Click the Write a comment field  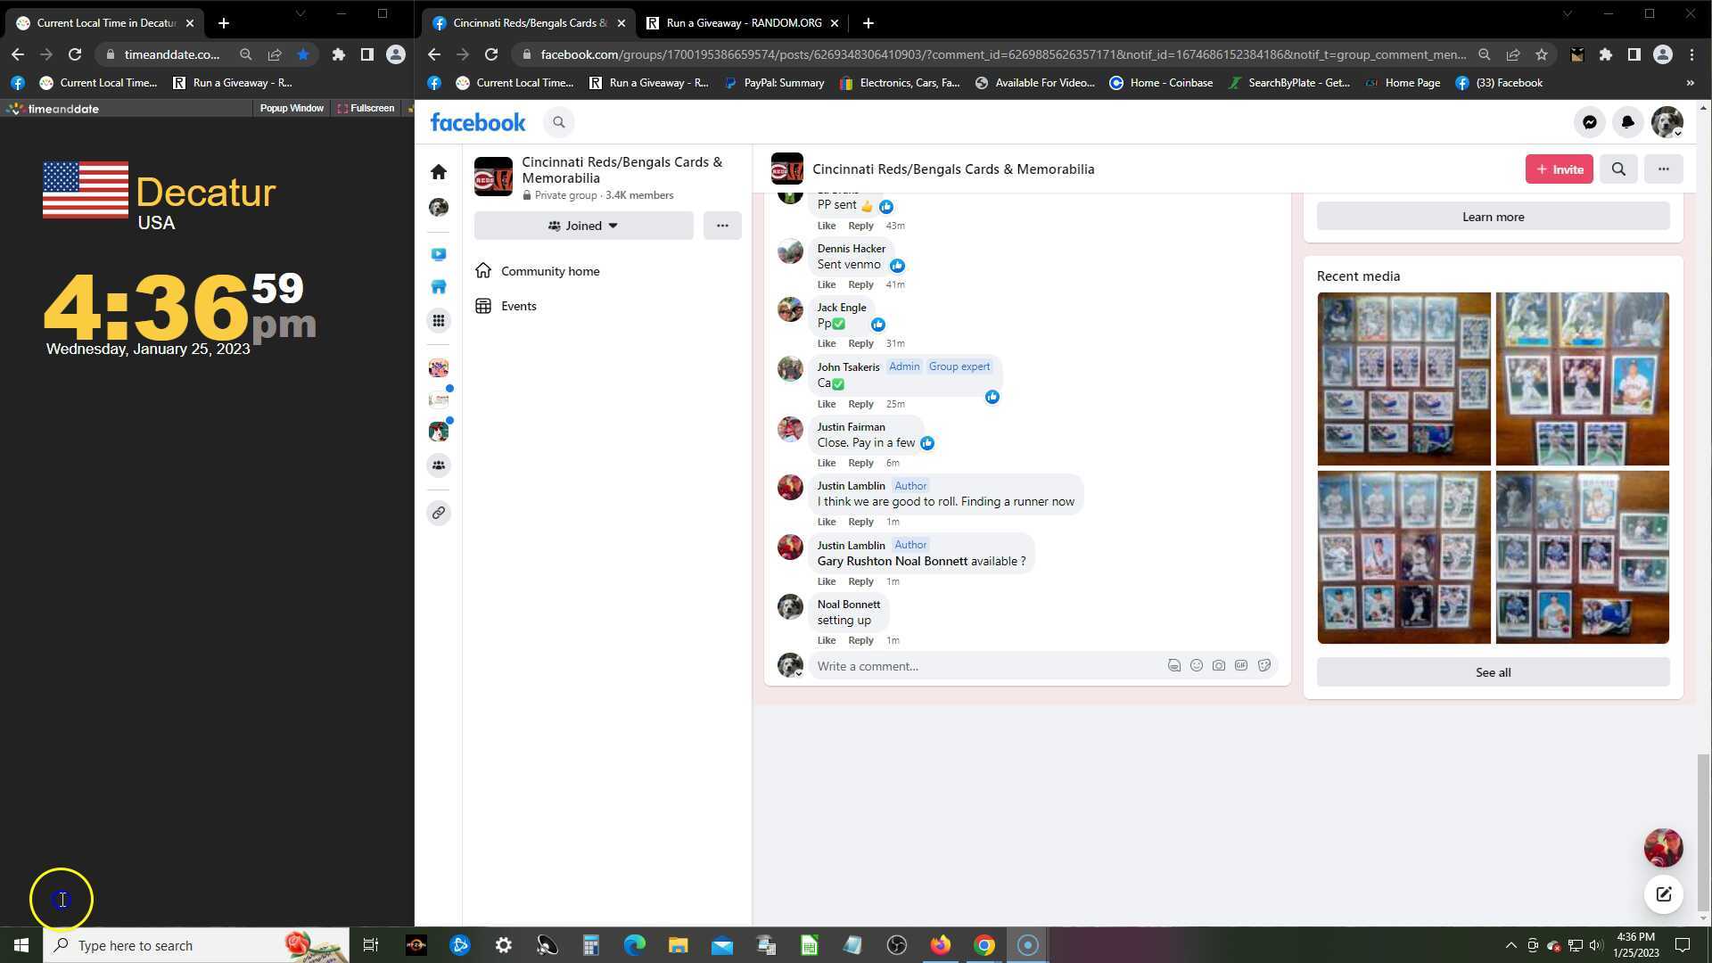coord(981,666)
